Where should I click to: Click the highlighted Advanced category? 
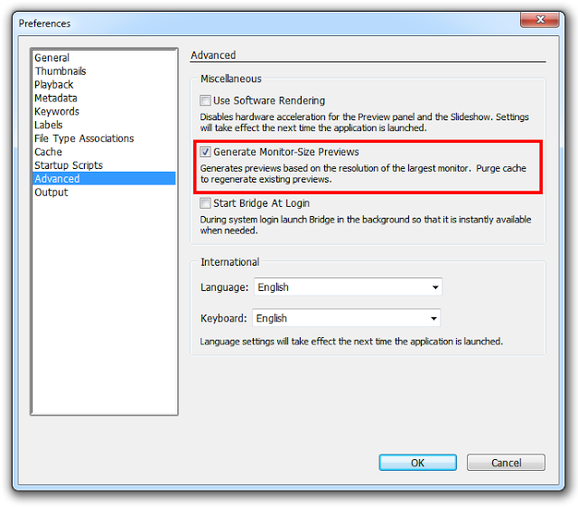(x=104, y=179)
